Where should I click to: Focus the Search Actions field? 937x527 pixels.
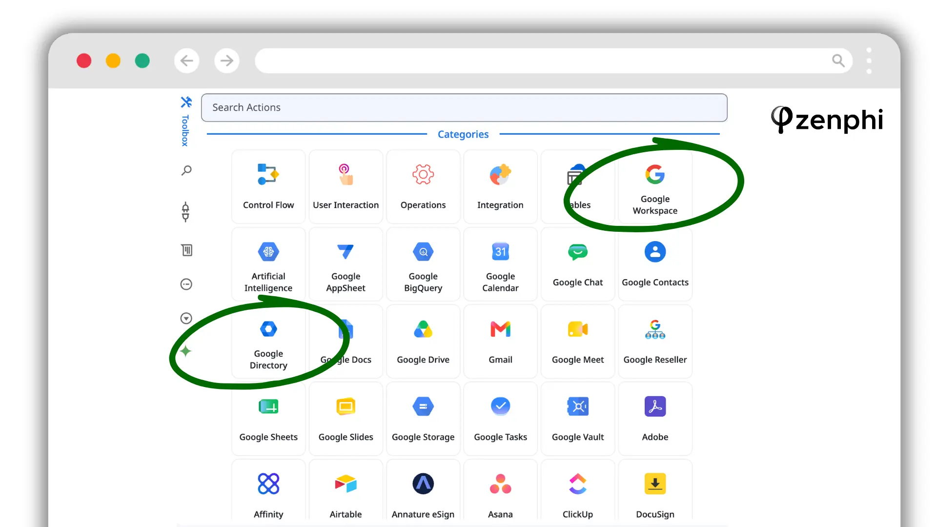(x=464, y=107)
